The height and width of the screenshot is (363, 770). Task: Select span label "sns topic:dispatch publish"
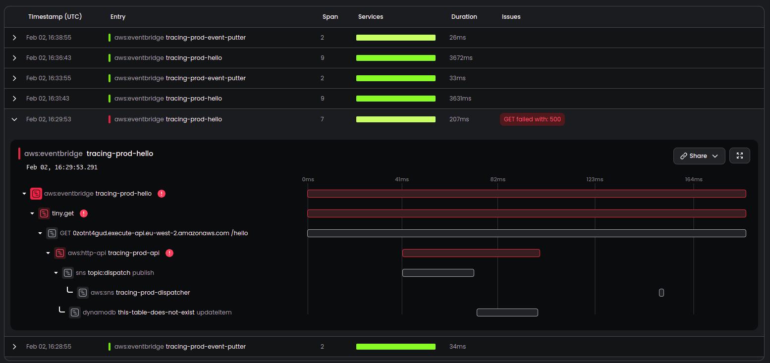pyautogui.click(x=115, y=273)
